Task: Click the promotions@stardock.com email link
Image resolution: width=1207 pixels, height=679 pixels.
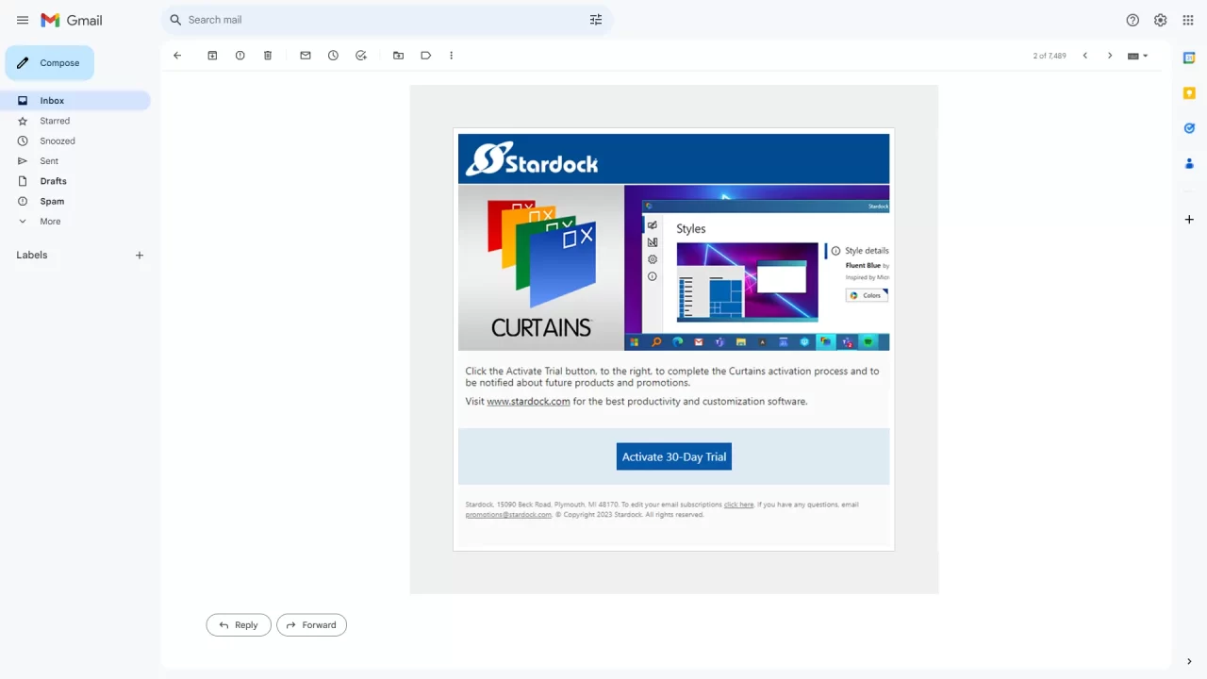Action: (508, 515)
